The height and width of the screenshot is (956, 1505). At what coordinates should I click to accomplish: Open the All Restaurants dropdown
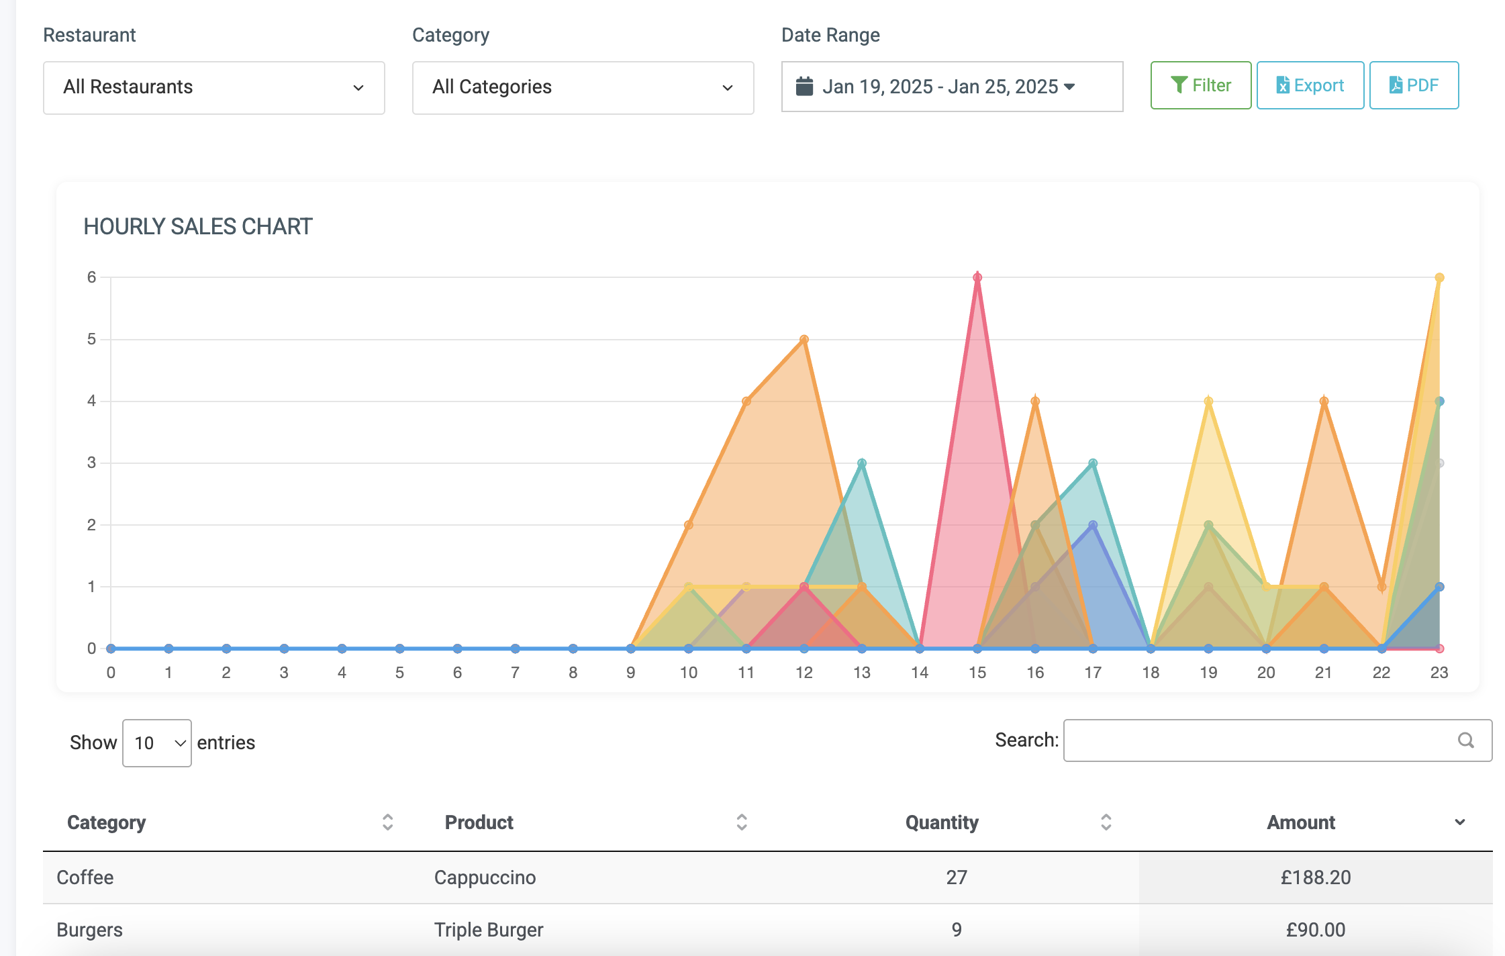point(213,87)
